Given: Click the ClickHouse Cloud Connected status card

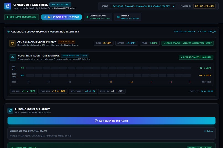Looking at the screenshot, I should coord(98,17).
